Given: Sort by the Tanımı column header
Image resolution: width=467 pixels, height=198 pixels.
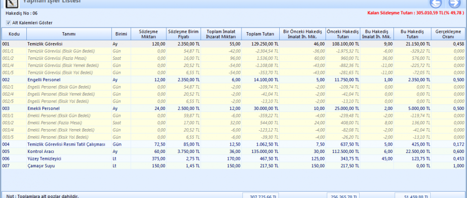Looking at the screenshot, I should coord(69,34).
